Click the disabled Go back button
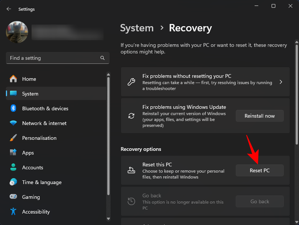This screenshot has width=299, height=225. tap(259, 201)
